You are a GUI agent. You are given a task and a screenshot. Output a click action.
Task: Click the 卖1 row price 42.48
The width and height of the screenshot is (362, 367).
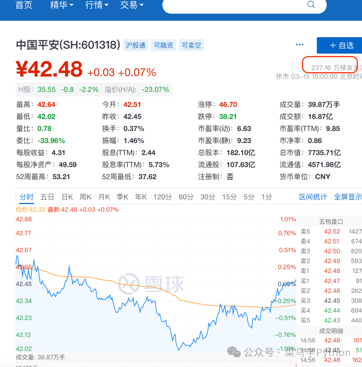pos(332,271)
